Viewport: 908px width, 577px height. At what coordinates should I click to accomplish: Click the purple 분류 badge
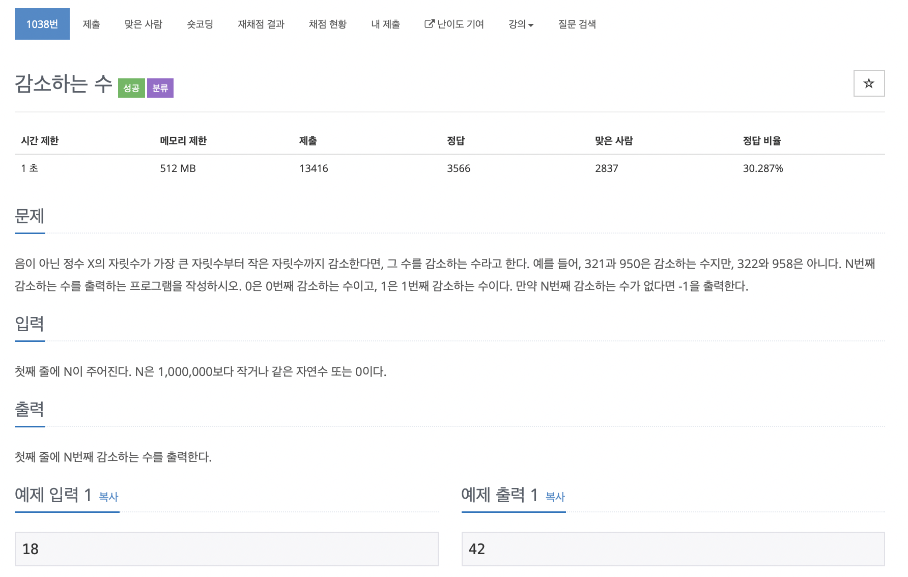[x=160, y=88]
